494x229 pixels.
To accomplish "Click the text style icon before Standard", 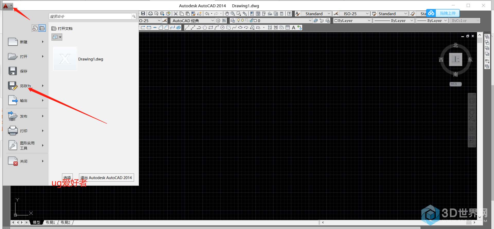I will (x=298, y=14).
